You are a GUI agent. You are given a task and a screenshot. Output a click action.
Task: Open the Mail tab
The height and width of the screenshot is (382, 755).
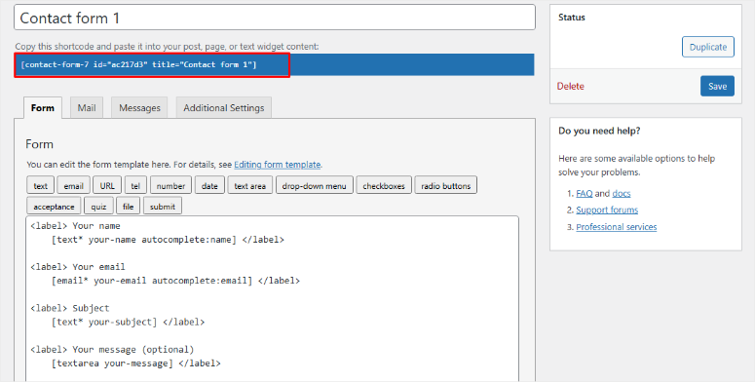click(x=87, y=108)
